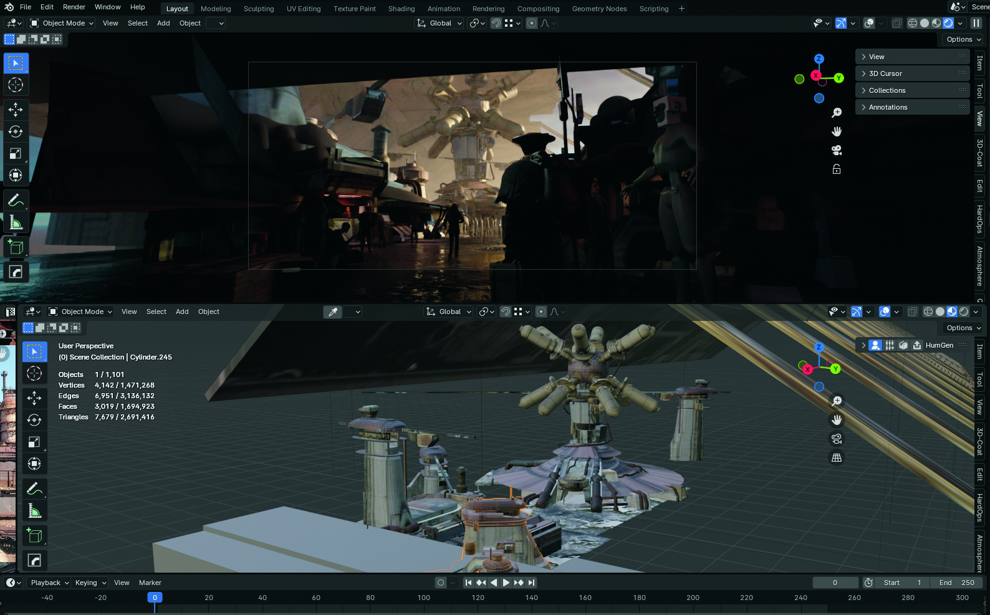Click the HumGen export upload icon
The image size is (990, 615).
coord(917,345)
